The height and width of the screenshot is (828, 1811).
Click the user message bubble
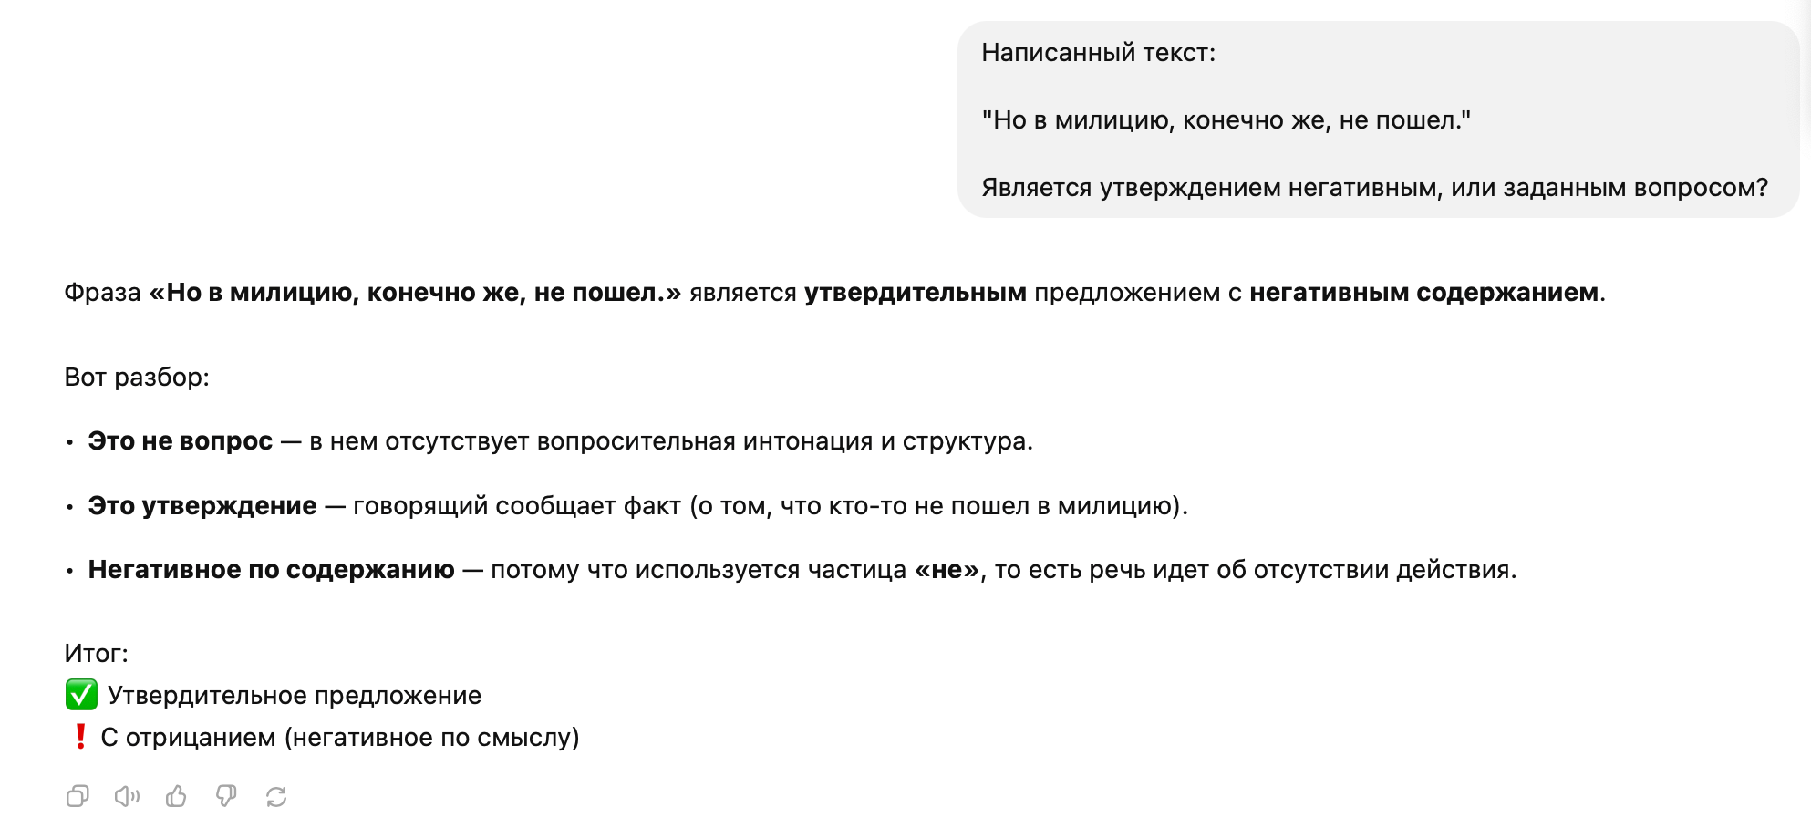pos(1377,119)
